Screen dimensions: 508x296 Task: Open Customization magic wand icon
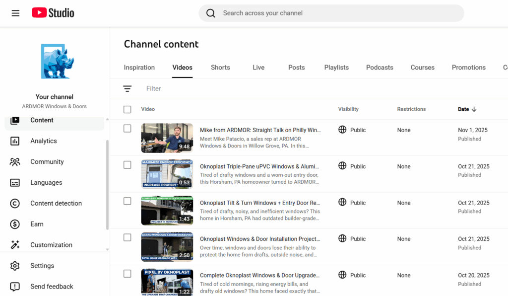pos(15,245)
